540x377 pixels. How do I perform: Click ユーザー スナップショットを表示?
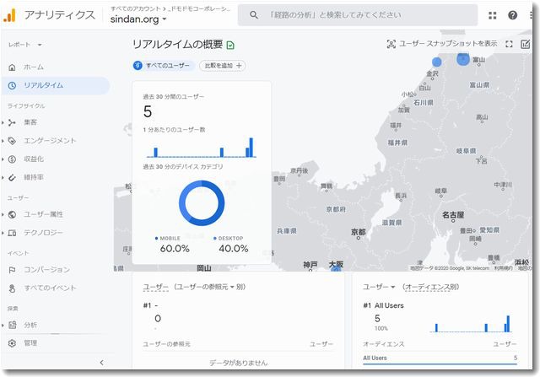coord(448,43)
